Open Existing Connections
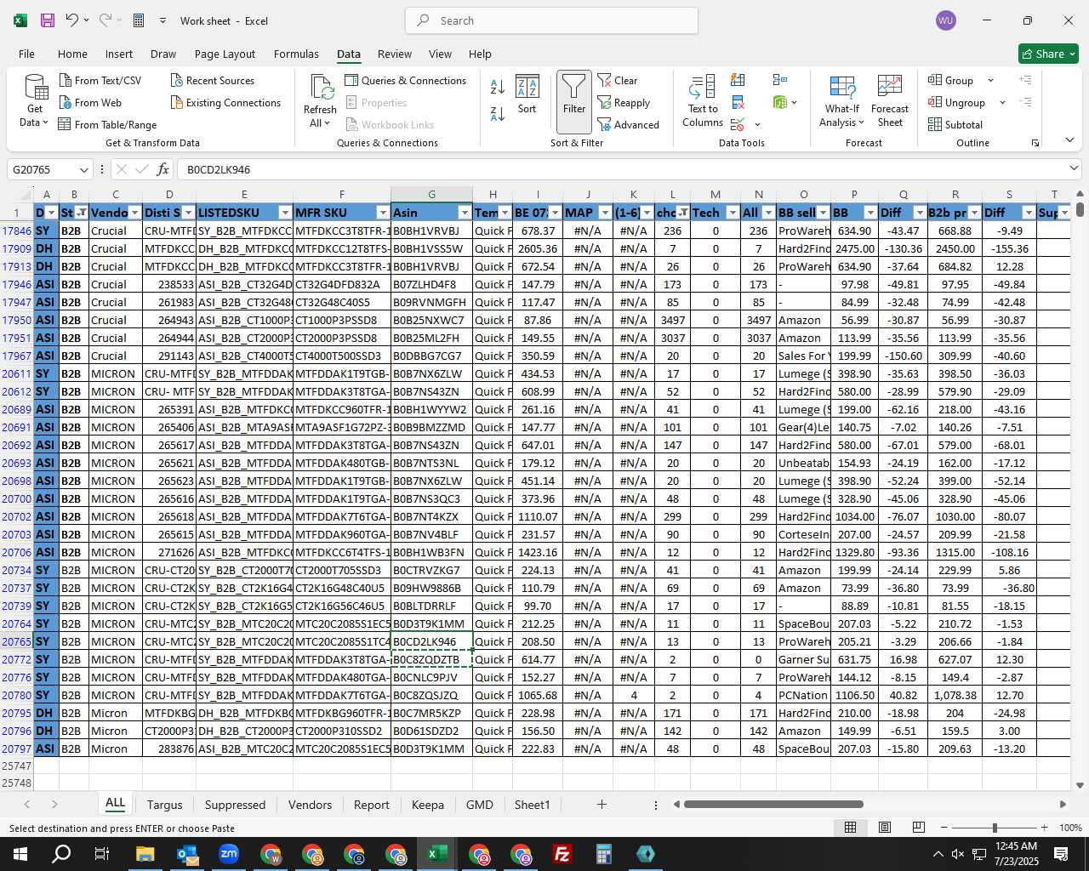Screen dimensions: 1089x871 pyautogui.click(x=225, y=103)
